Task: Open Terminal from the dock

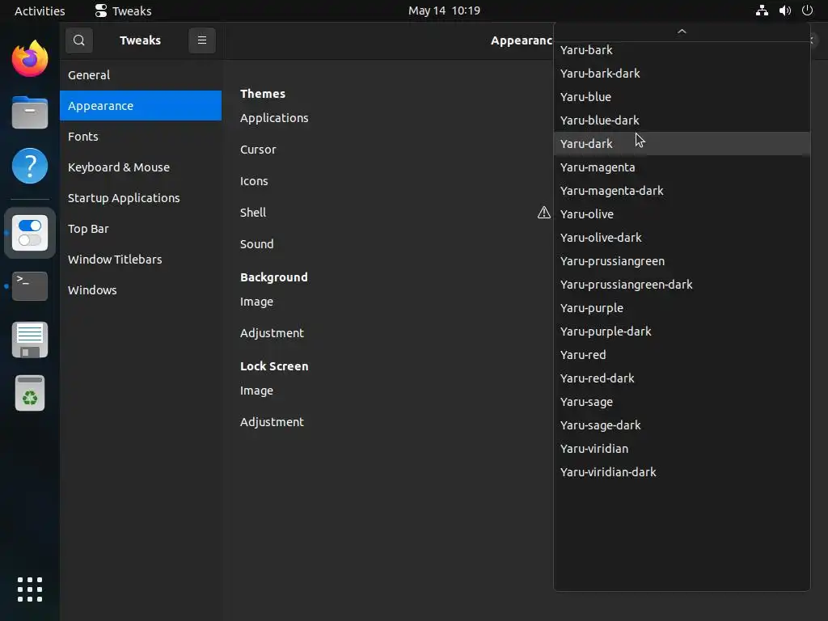Action: [x=30, y=285]
